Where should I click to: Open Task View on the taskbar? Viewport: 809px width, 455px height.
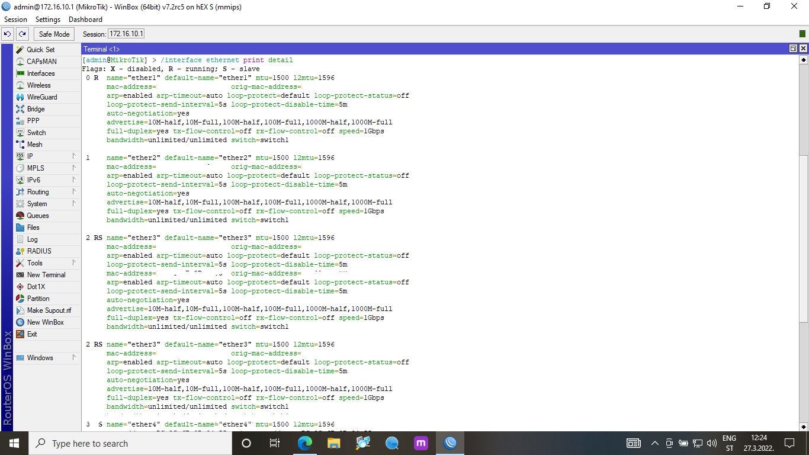(x=275, y=443)
